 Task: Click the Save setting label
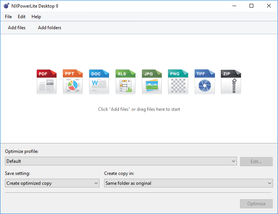click(x=17, y=173)
